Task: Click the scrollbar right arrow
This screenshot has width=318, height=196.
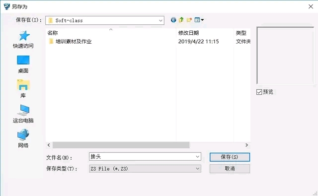Action: (x=246, y=145)
